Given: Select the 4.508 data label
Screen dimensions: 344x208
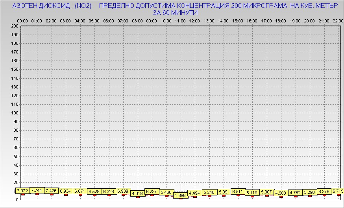Looking at the screenshot, I should tap(281, 193).
